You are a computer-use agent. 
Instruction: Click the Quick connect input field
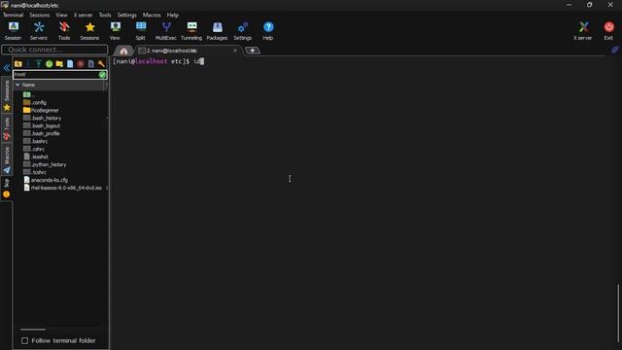click(54, 50)
